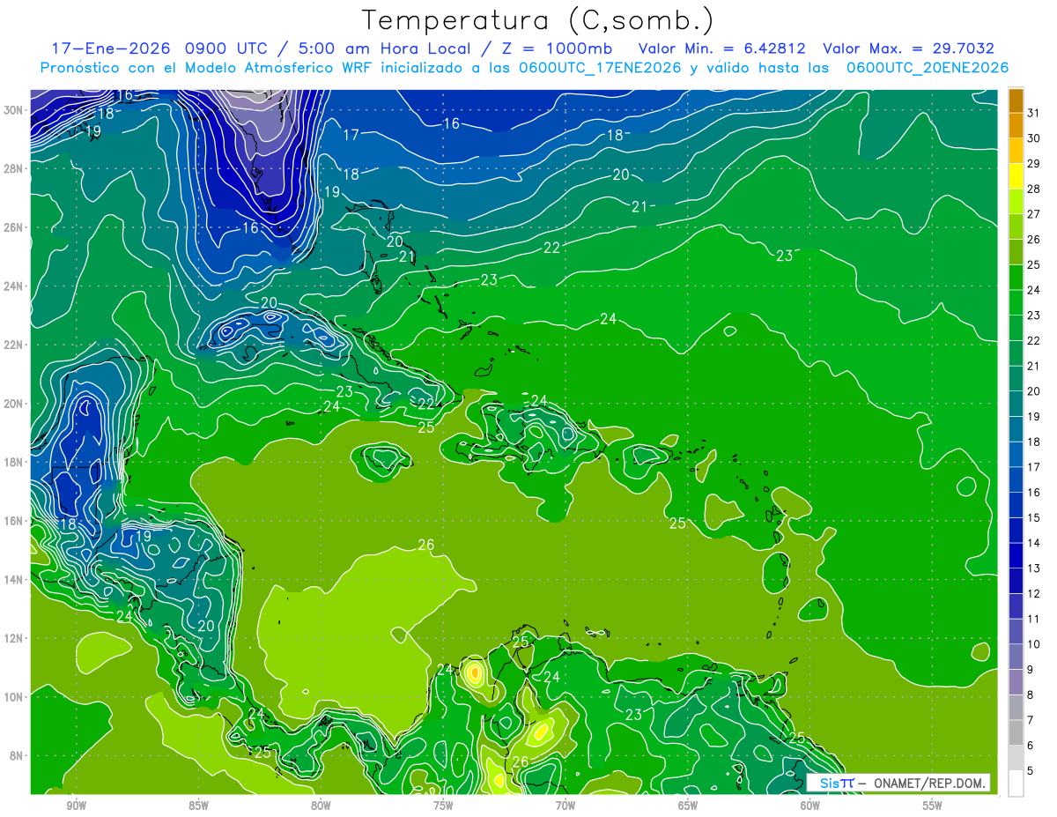Click the '85W' longitude axis label
The image size is (1057, 817).
(x=198, y=806)
